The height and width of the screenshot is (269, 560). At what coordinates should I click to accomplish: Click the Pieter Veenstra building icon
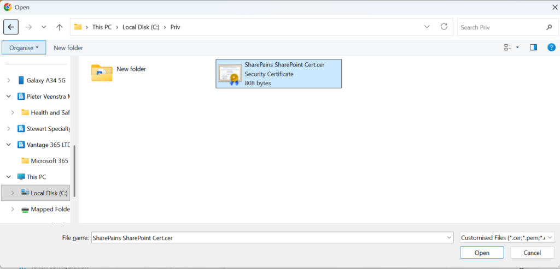(x=21, y=97)
